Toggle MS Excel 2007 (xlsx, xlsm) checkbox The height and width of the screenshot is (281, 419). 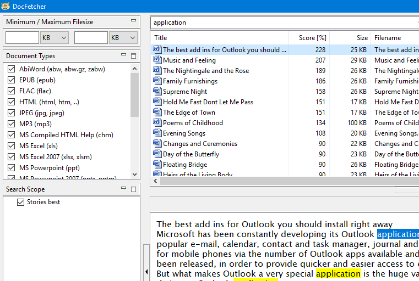(11, 156)
